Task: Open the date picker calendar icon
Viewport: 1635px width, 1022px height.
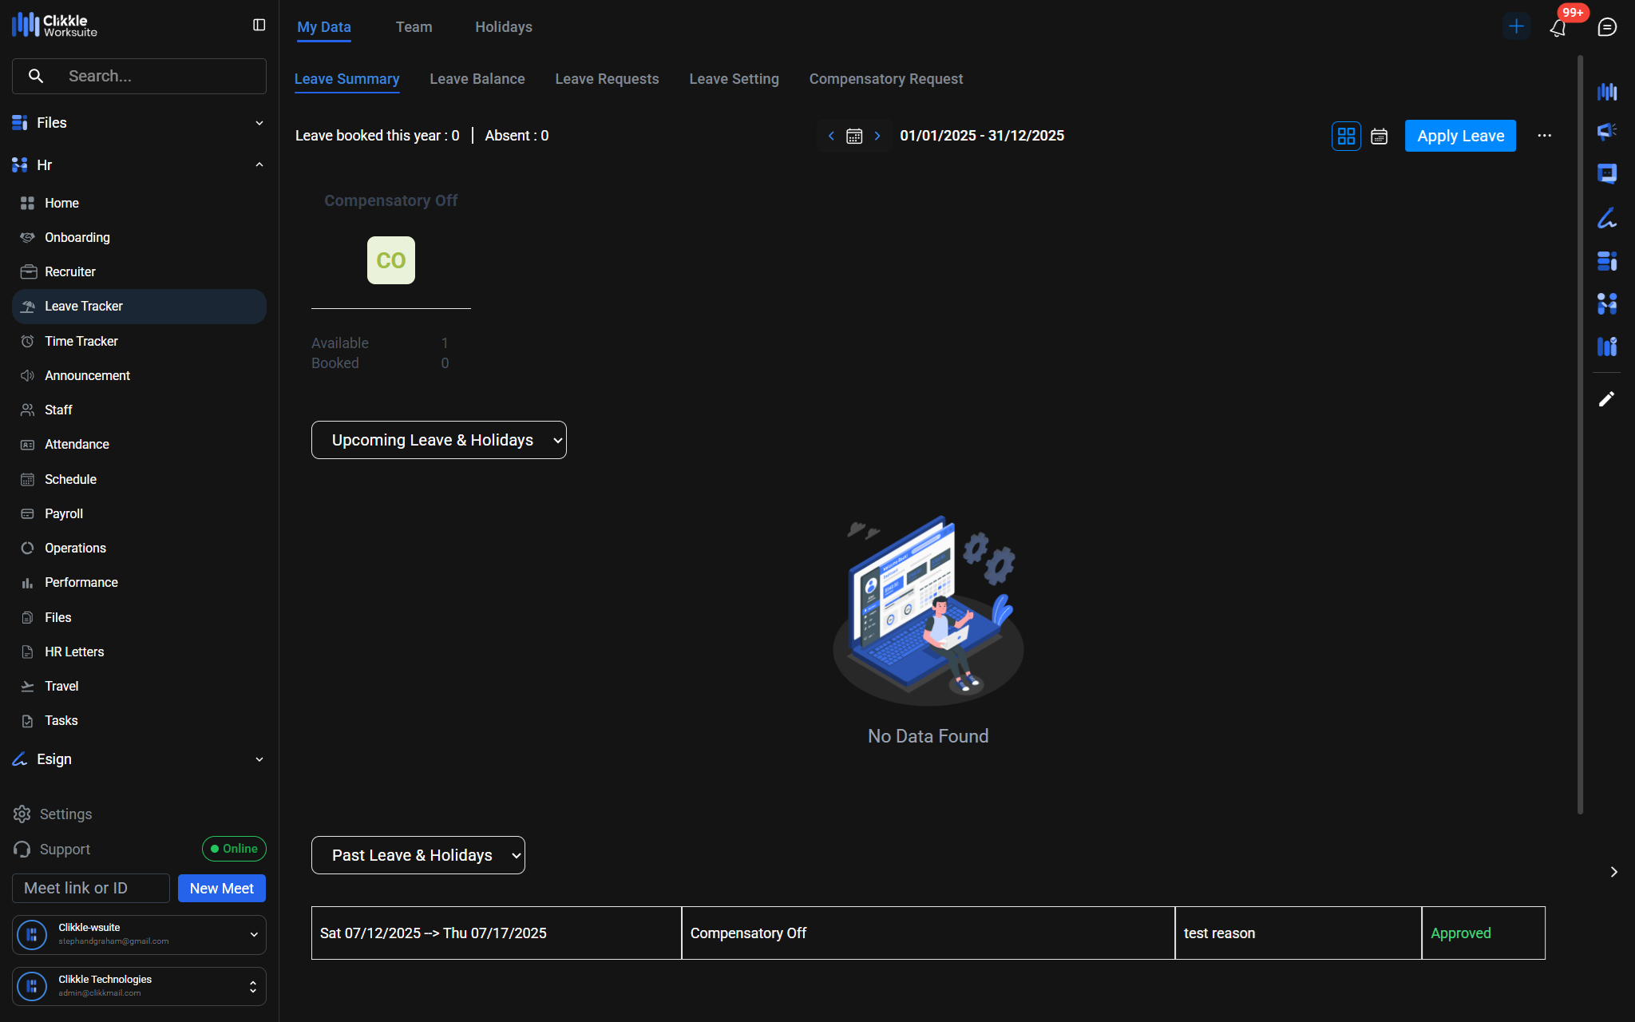Action: (854, 137)
